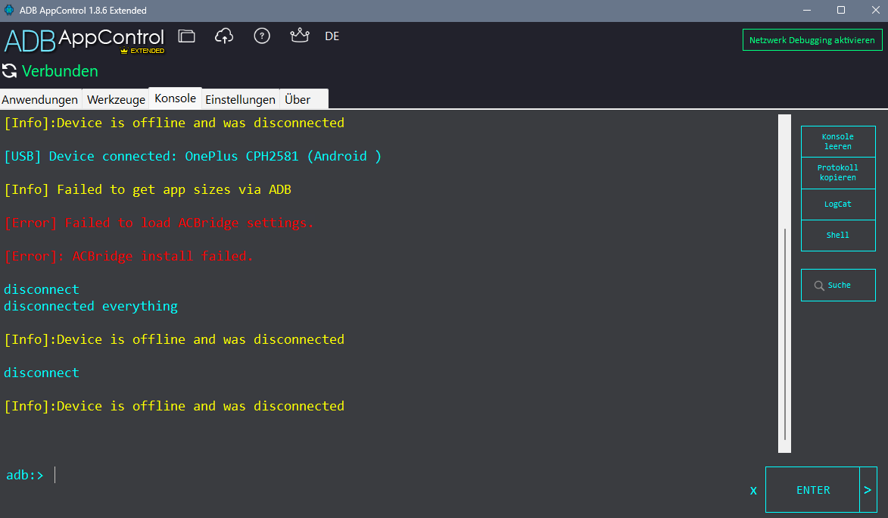Click the cloud upload icon
888x518 pixels.
pos(223,36)
